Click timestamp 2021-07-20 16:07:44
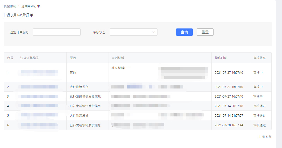This screenshot has height=148, width=282. tap(229, 125)
